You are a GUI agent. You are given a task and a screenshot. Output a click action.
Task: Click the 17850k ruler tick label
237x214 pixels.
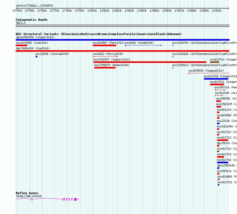point(154,11)
